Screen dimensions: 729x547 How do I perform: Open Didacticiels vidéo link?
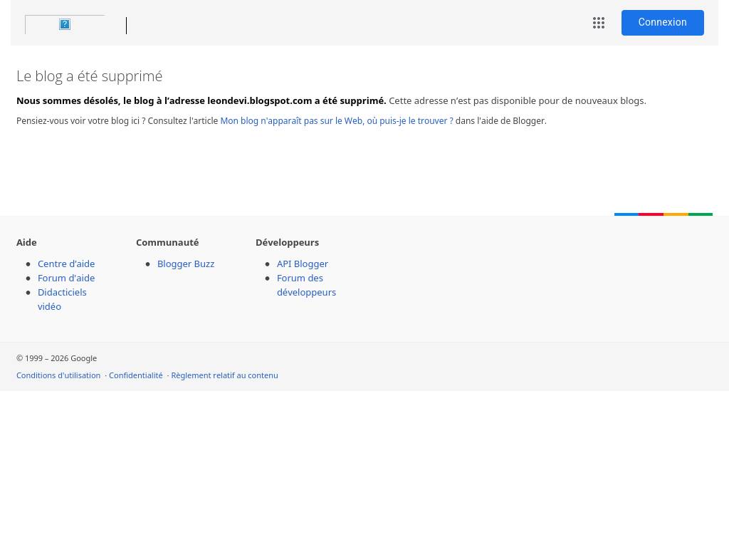point(62,300)
